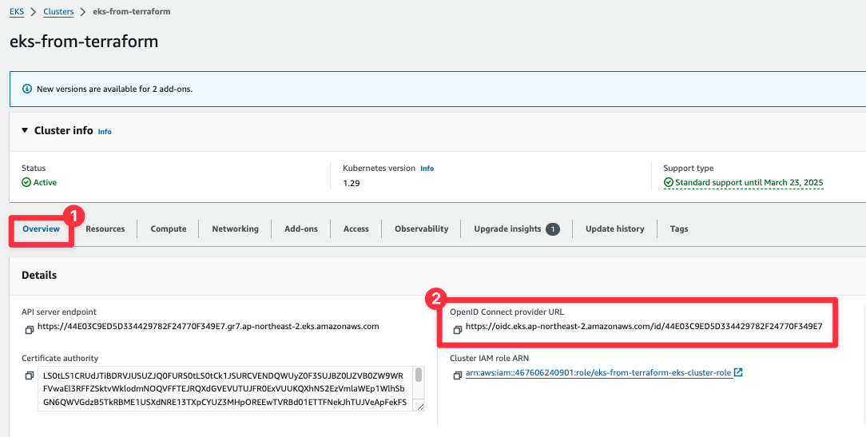Go to the Add-ons tab
866x437 pixels.
click(301, 228)
